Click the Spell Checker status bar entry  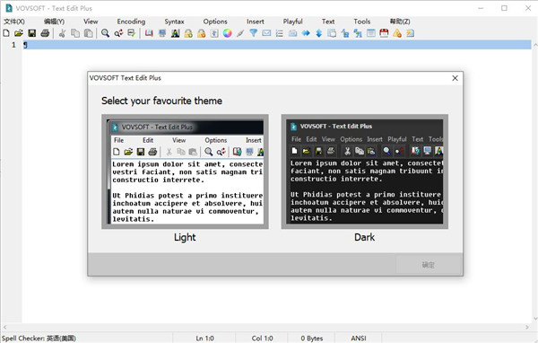click(39, 339)
